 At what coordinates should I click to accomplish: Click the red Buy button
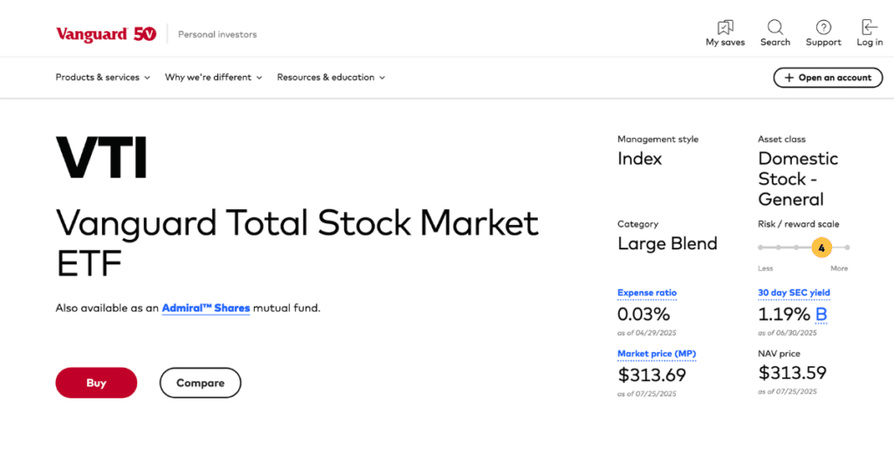tap(96, 383)
